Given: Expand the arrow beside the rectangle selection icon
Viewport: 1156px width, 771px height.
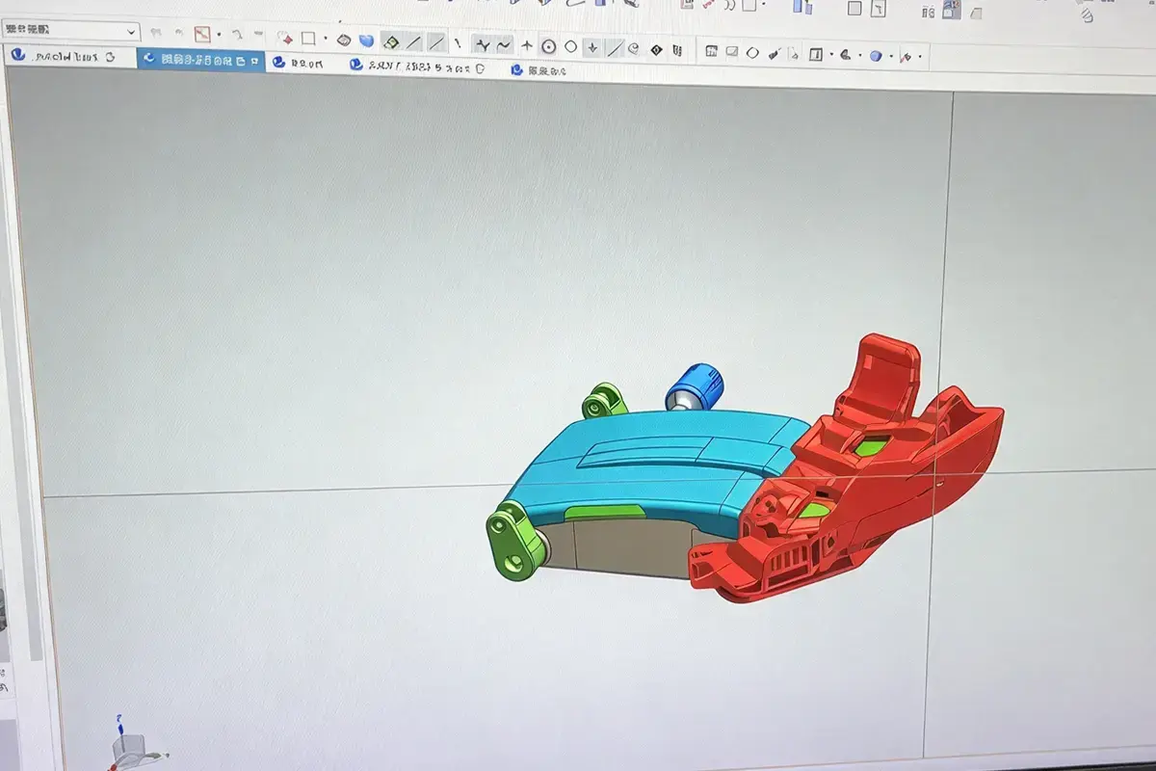Looking at the screenshot, I should (326, 40).
